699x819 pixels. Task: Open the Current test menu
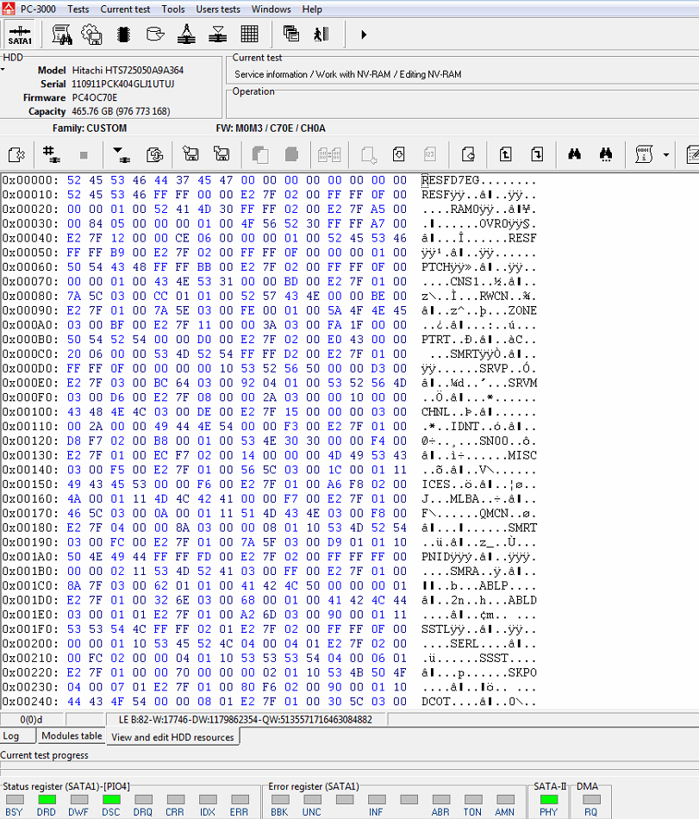[x=125, y=9]
